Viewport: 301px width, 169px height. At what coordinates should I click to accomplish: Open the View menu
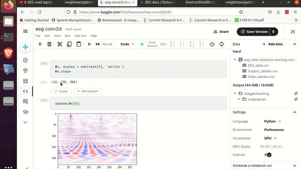pyautogui.click(x=57, y=36)
